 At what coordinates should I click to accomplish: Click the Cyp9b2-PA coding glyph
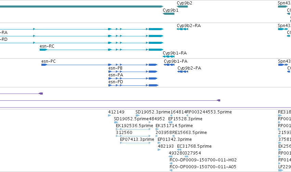point(183,72)
